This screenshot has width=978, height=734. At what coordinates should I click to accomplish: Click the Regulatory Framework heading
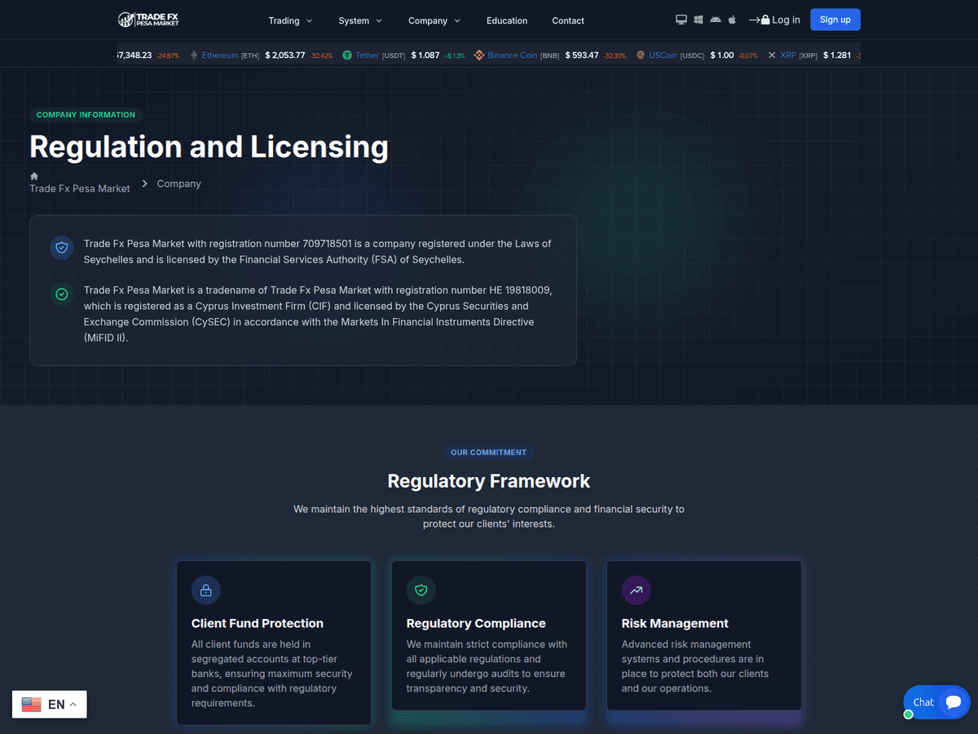(489, 481)
